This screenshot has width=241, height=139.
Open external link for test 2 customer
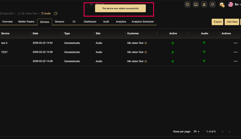[146, 43]
